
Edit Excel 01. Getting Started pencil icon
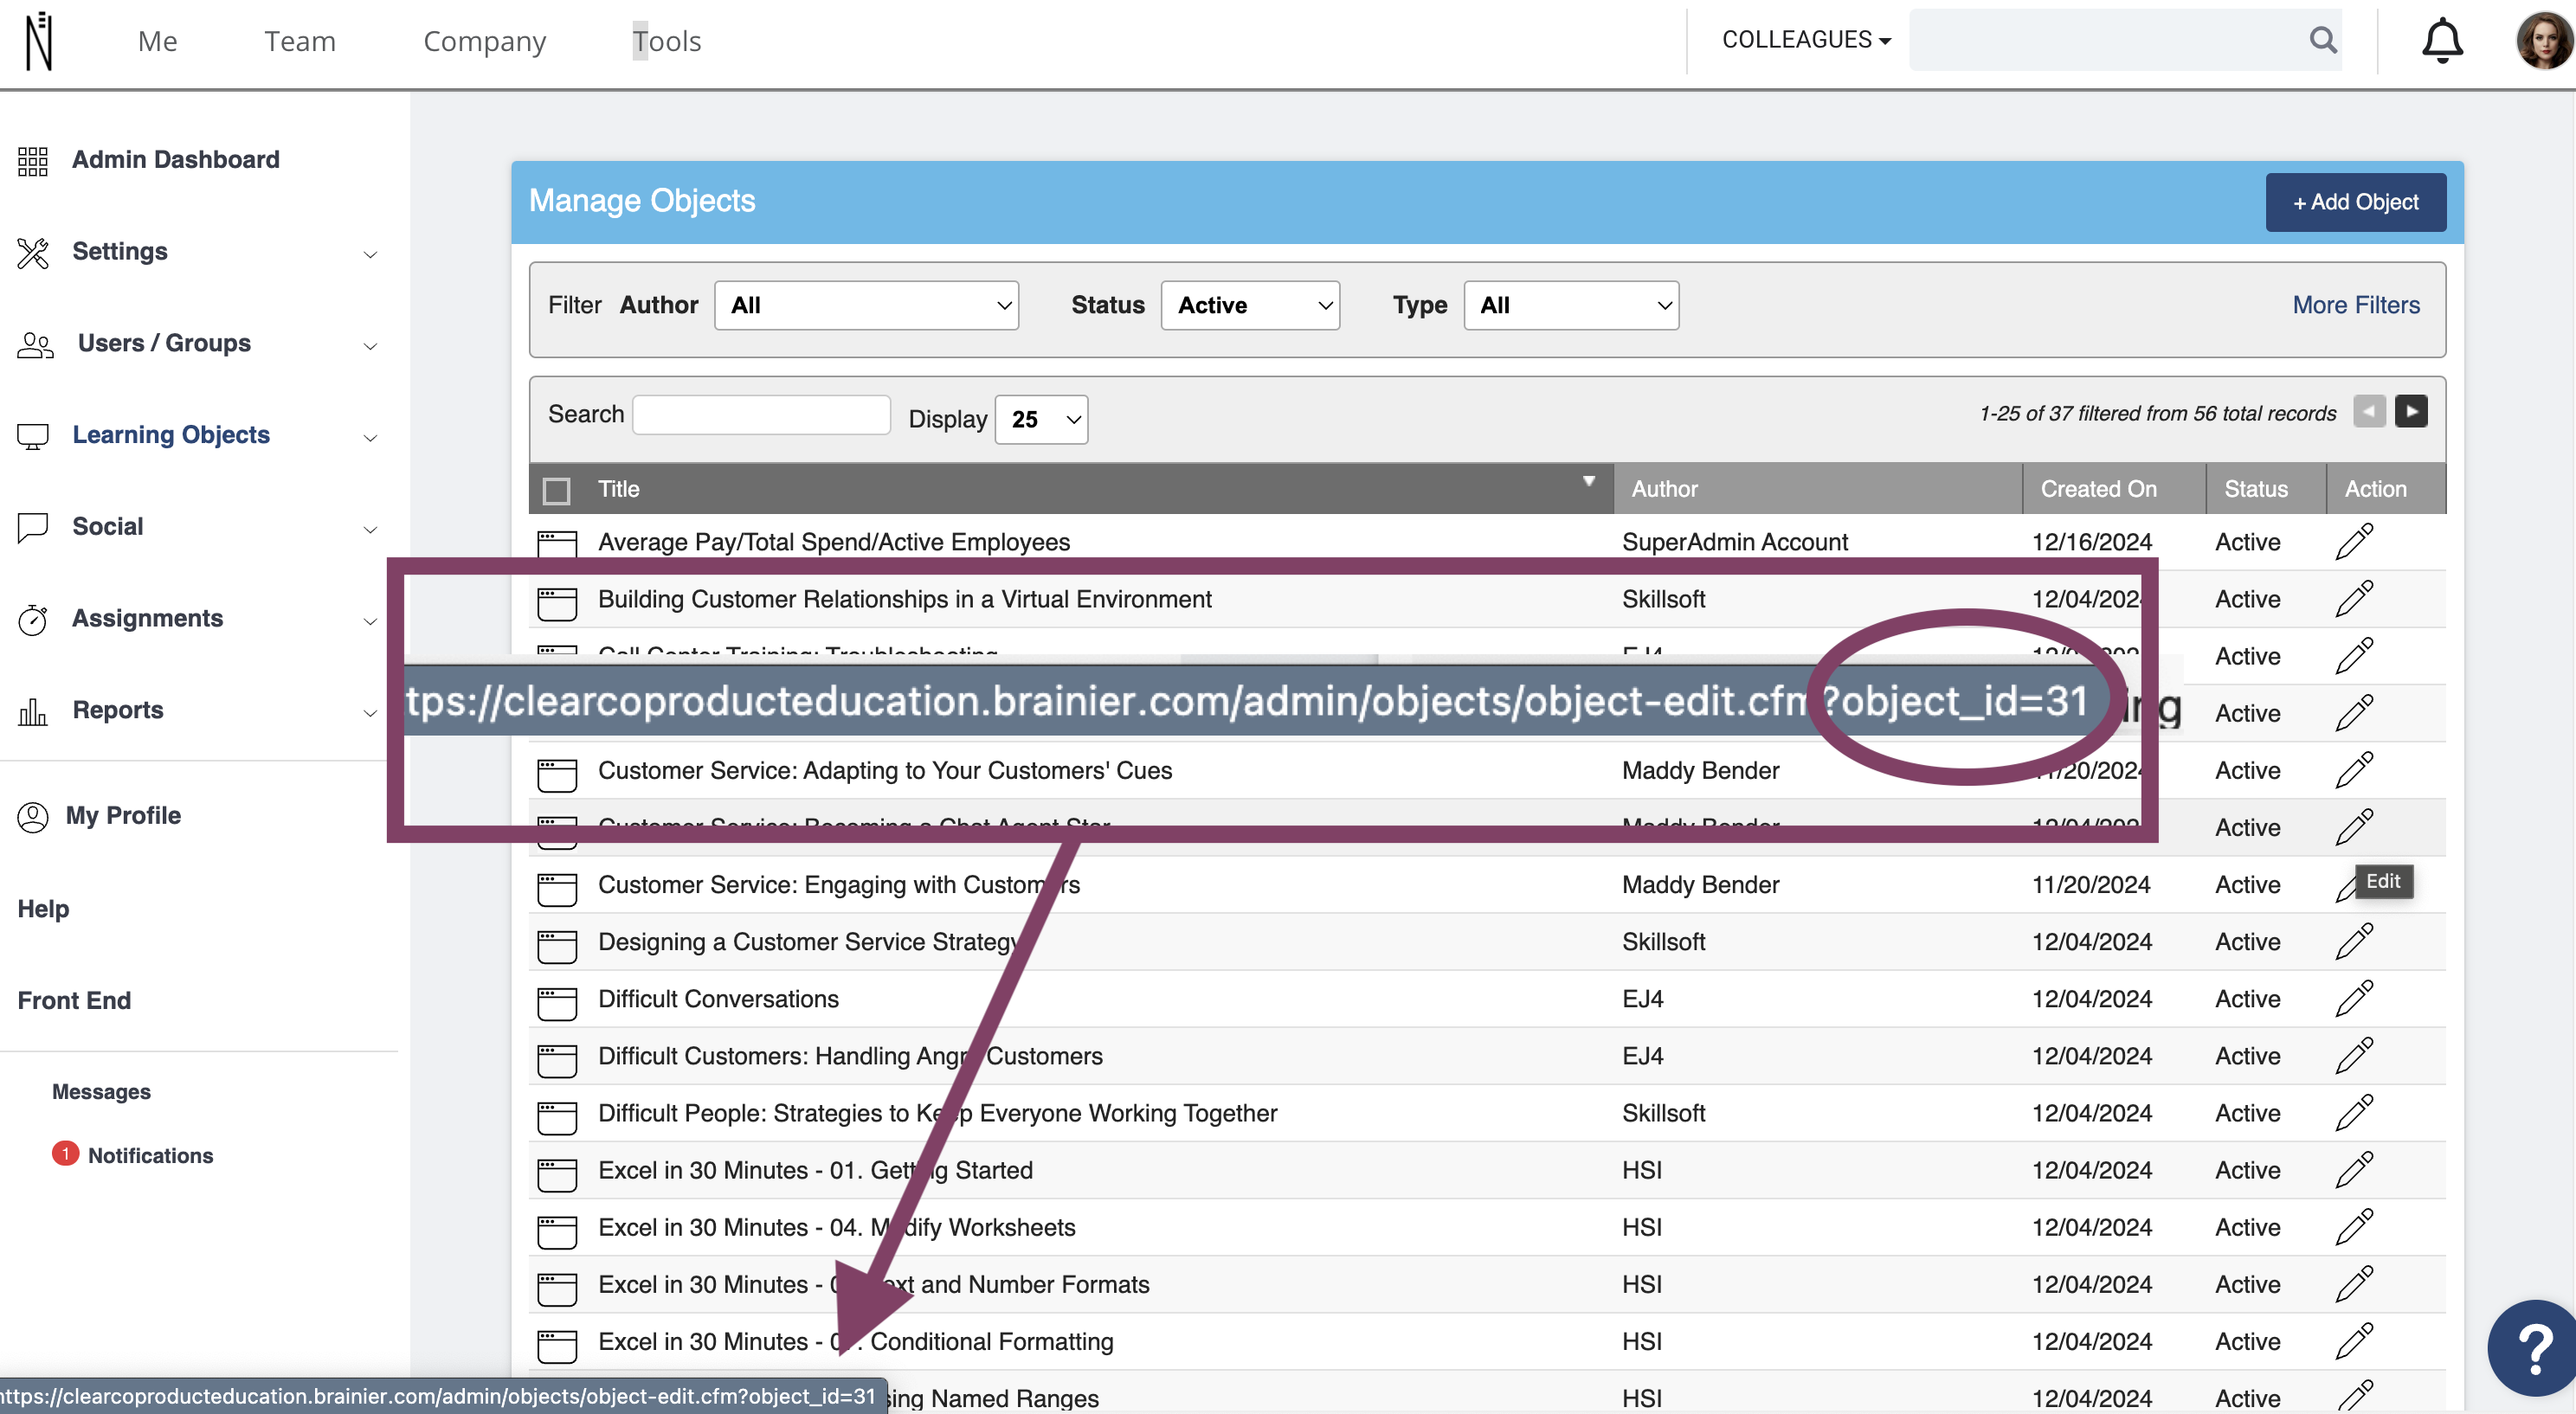point(2354,1169)
